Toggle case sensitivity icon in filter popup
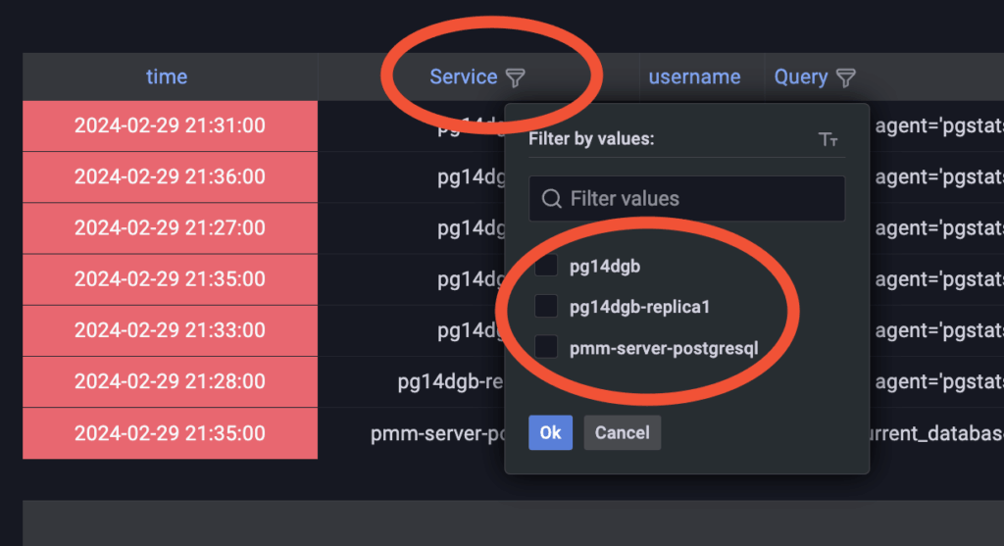The image size is (1004, 546). click(828, 140)
